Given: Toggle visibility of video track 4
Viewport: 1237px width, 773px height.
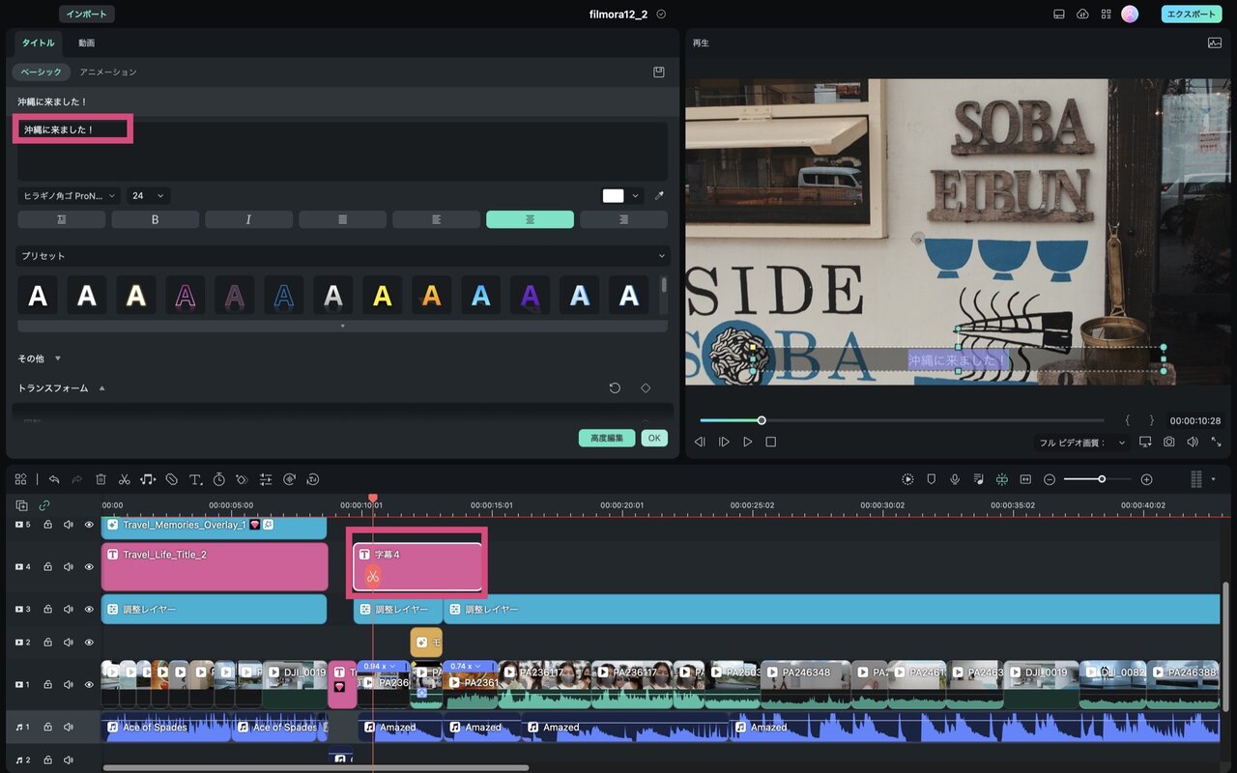Looking at the screenshot, I should pos(89,566).
